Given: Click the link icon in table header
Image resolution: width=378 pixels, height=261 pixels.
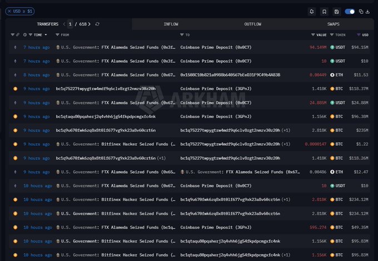Looking at the screenshot, I should 18,35.
